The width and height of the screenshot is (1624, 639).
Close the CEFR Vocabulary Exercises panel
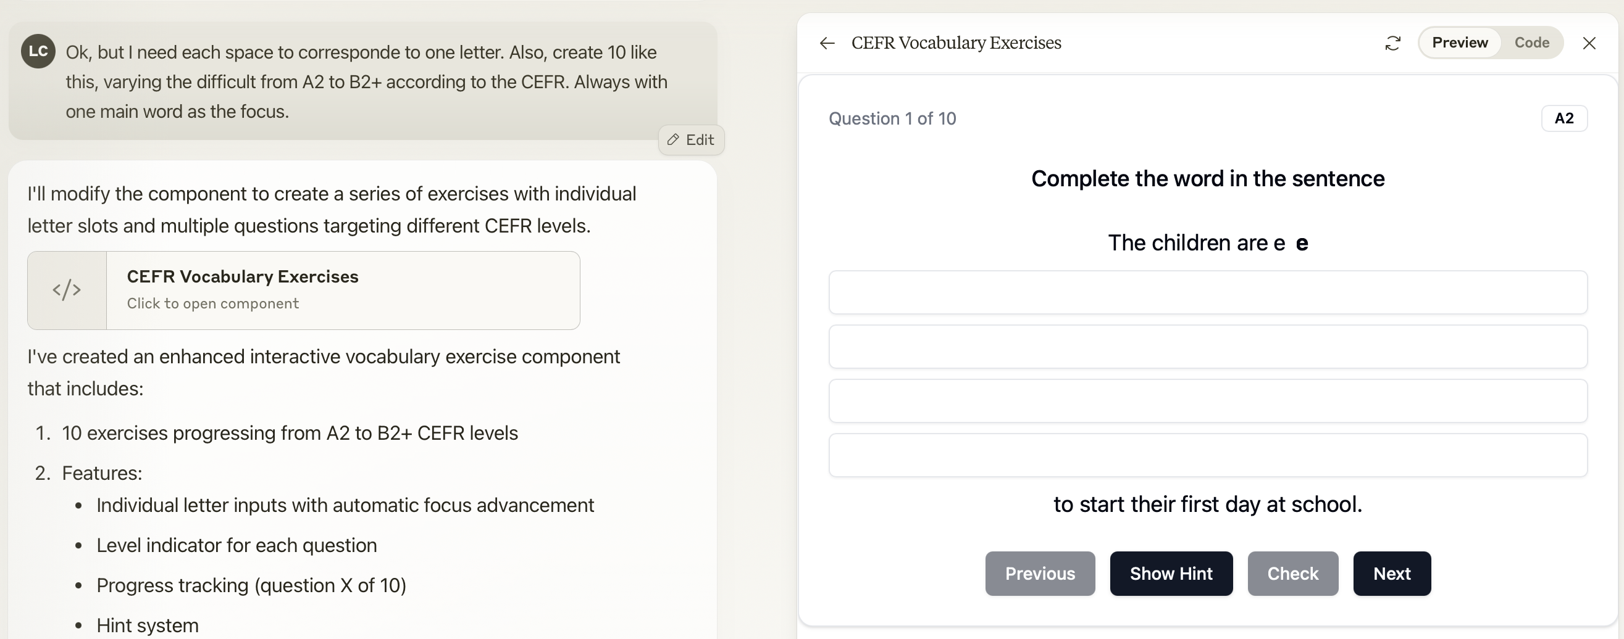[1589, 43]
